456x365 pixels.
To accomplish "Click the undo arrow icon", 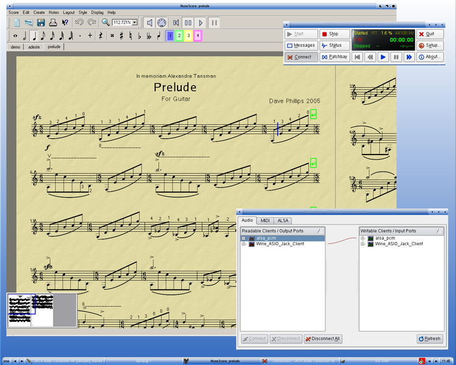I will pos(79,23).
